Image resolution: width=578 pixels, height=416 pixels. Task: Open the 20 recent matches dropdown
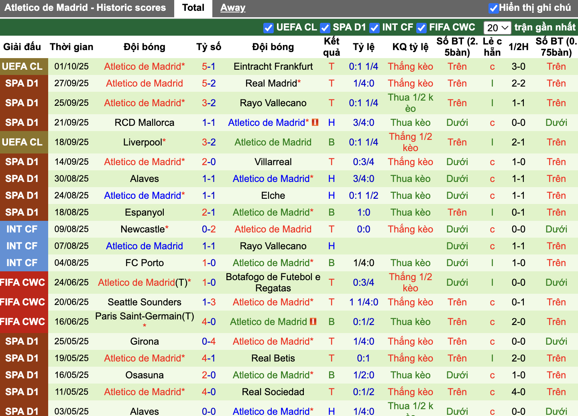(497, 28)
